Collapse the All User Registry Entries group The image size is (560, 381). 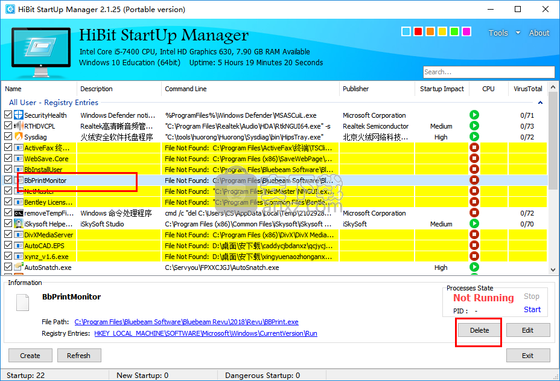click(x=540, y=103)
